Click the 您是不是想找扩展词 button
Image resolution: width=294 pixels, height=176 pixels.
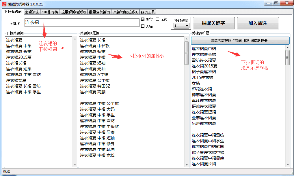pos(240,41)
